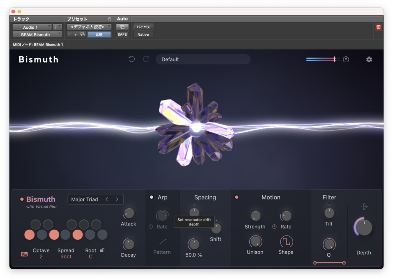
Task: Select the next chord preset arrow
Action: coord(117,199)
